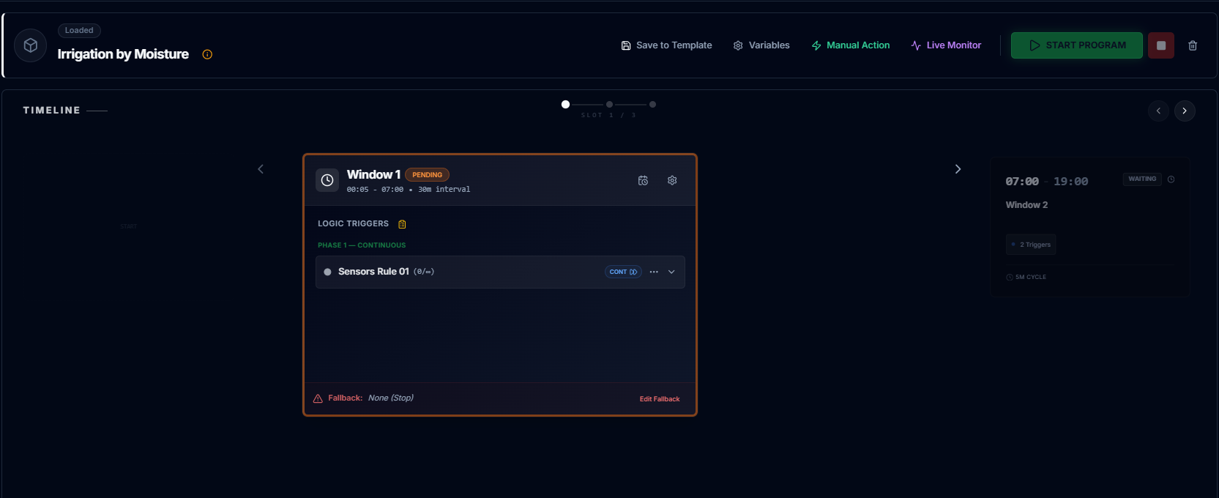Go to next slot using the round header arrow

click(x=1185, y=111)
